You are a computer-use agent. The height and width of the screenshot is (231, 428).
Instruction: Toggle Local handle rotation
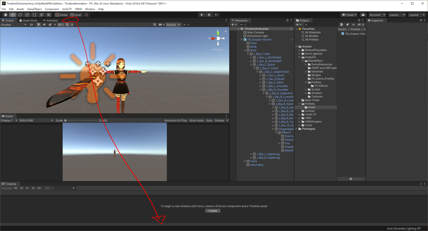[75, 15]
